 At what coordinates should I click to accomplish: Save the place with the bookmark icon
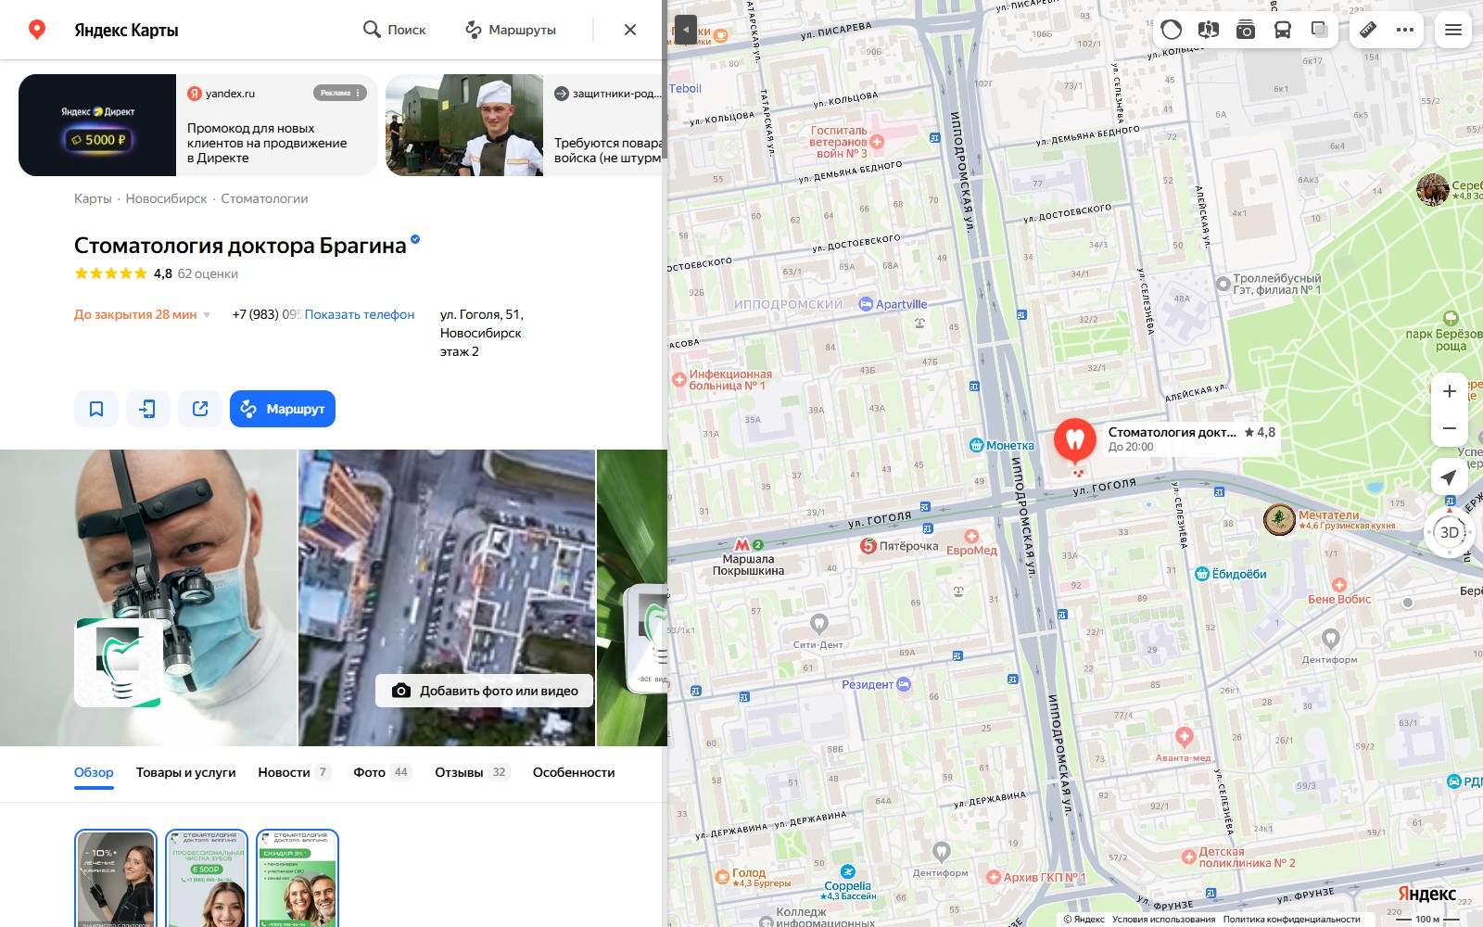point(96,409)
